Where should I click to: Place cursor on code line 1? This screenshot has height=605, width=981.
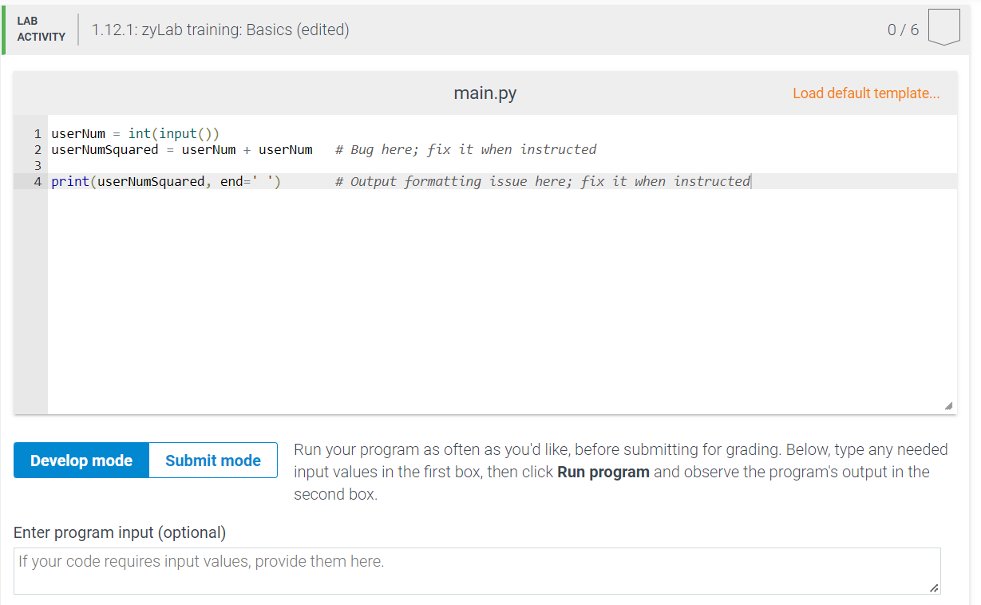[x=134, y=133]
